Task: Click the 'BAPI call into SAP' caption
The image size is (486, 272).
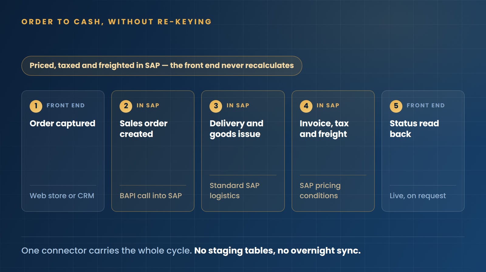Action: coord(151,196)
